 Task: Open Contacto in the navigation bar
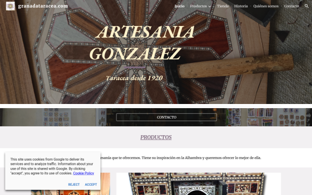291,6
